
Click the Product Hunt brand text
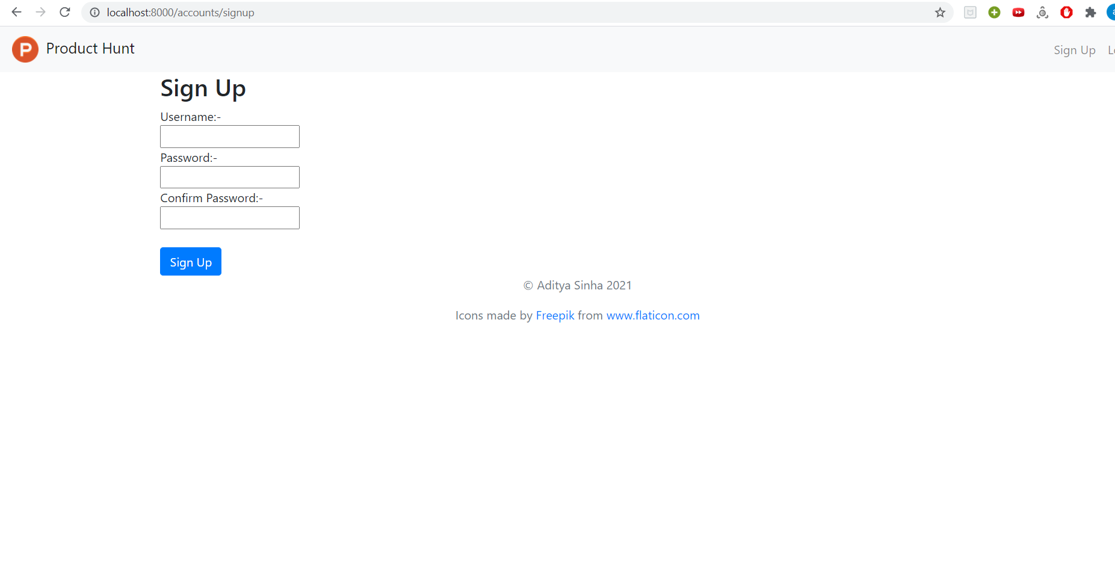(x=90, y=49)
